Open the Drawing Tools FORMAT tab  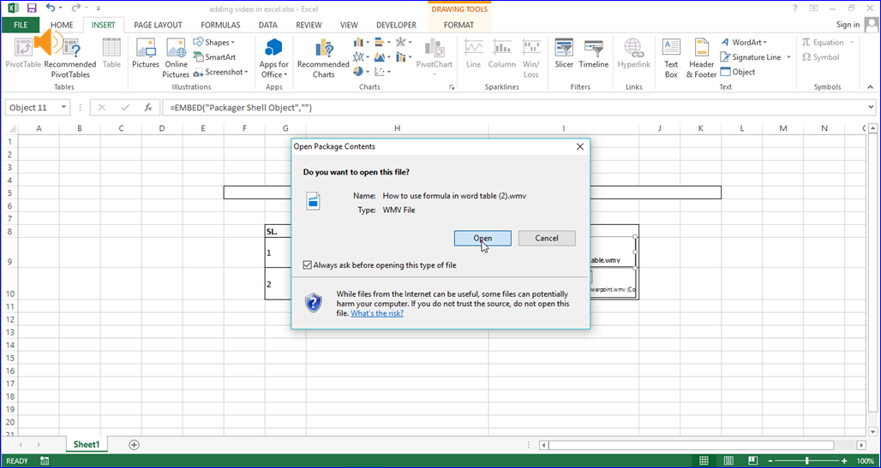tap(458, 25)
